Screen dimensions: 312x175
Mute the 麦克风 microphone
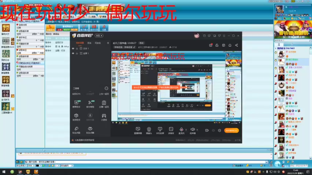click(181, 131)
